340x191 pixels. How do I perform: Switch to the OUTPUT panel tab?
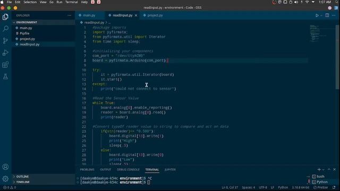click(x=105, y=170)
